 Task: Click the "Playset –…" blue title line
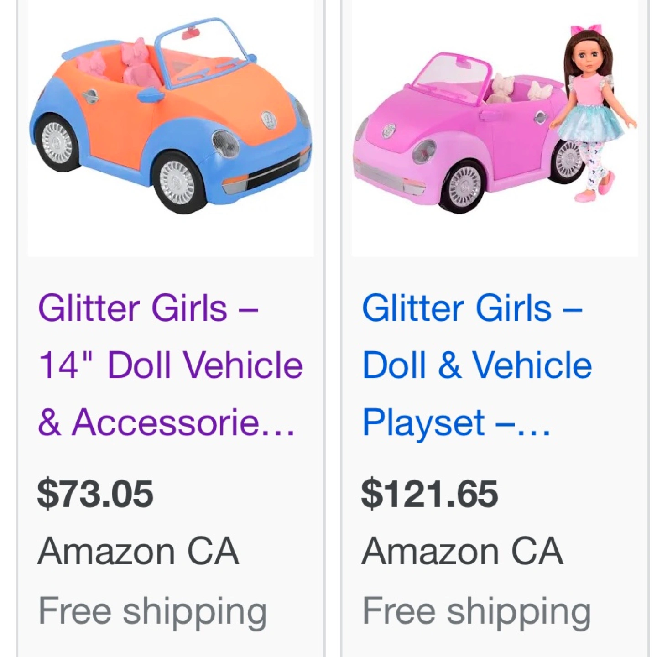[x=456, y=422]
